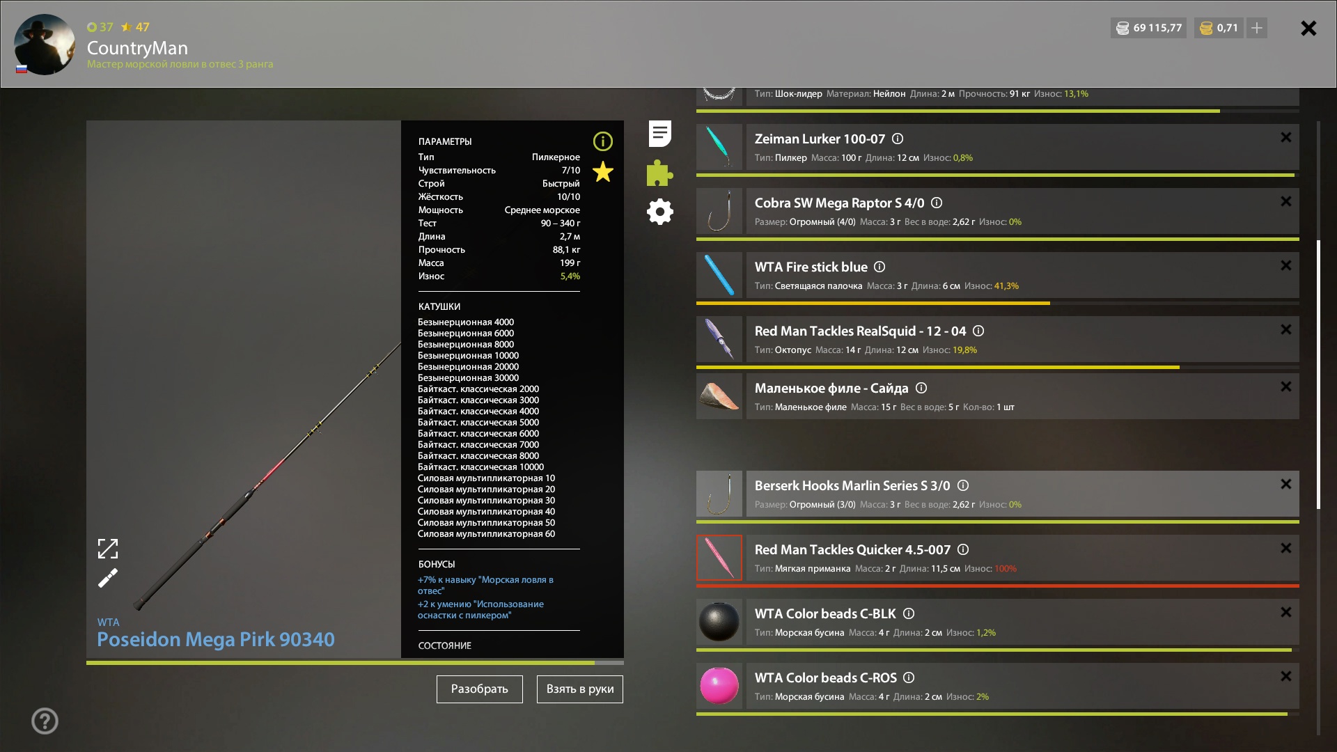
Task: Select the Zeiman Lurker pilker thumbnail
Action: coord(719,147)
